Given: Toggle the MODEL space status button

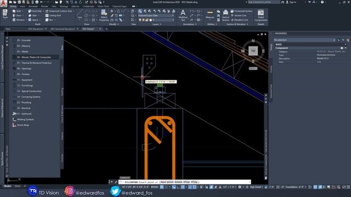Looking at the screenshot, I should click(155, 187).
